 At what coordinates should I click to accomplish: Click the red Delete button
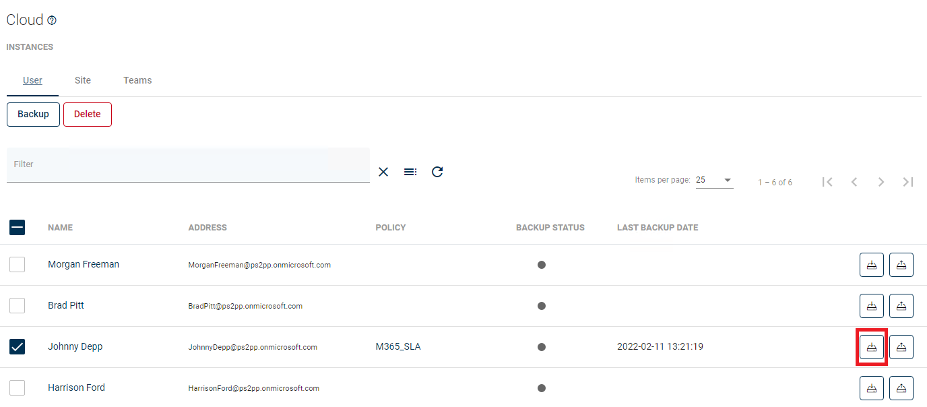[87, 115]
